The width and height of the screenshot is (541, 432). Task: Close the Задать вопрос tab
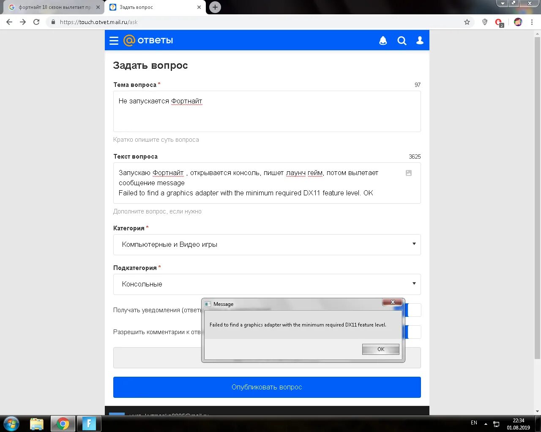pos(199,7)
